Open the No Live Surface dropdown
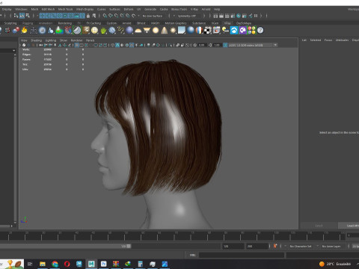359x269 pixels. tap(153, 16)
